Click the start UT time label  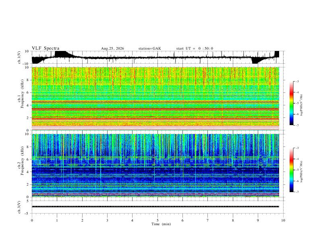click(x=195, y=48)
